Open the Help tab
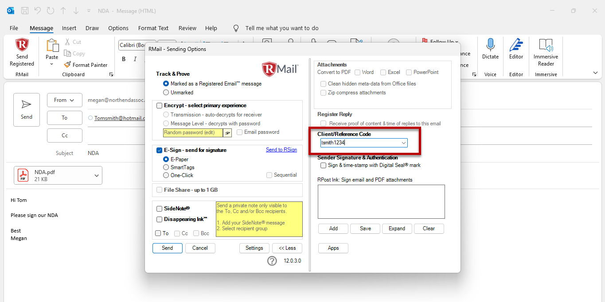The height and width of the screenshot is (302, 605). pyautogui.click(x=211, y=28)
